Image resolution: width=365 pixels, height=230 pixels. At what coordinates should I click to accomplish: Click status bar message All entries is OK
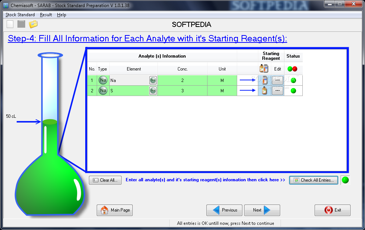point(225,223)
